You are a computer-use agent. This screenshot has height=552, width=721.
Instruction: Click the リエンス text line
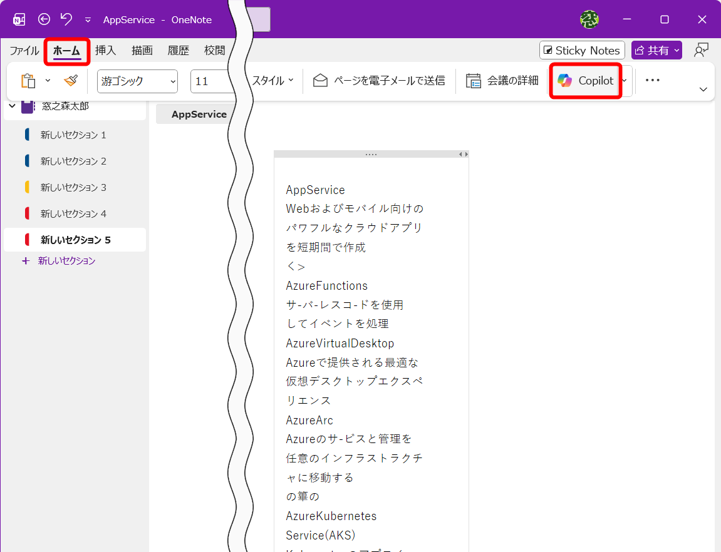tap(309, 401)
